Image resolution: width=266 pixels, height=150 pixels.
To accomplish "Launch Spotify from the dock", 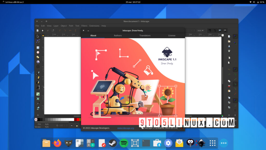I will [x=124, y=143].
